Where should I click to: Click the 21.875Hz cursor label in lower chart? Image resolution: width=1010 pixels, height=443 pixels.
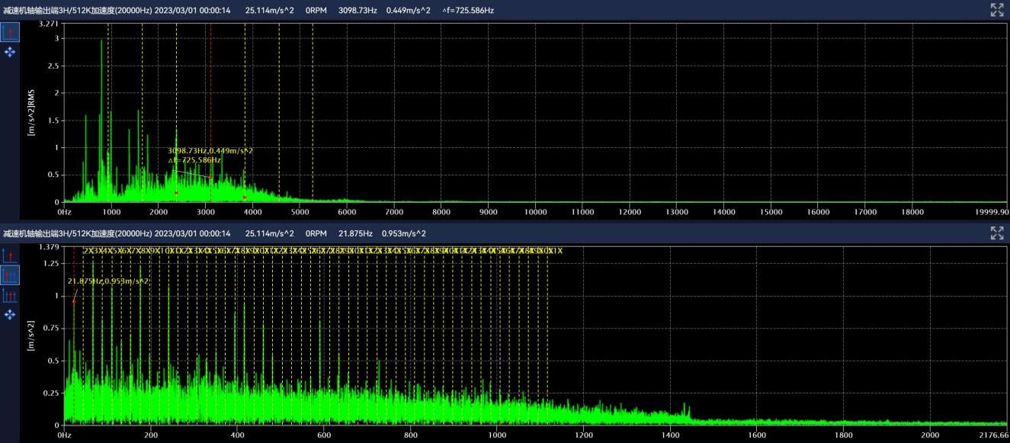coord(108,281)
